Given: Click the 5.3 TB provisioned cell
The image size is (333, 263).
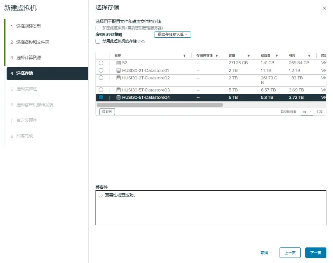Looking at the screenshot, I should [267, 97].
